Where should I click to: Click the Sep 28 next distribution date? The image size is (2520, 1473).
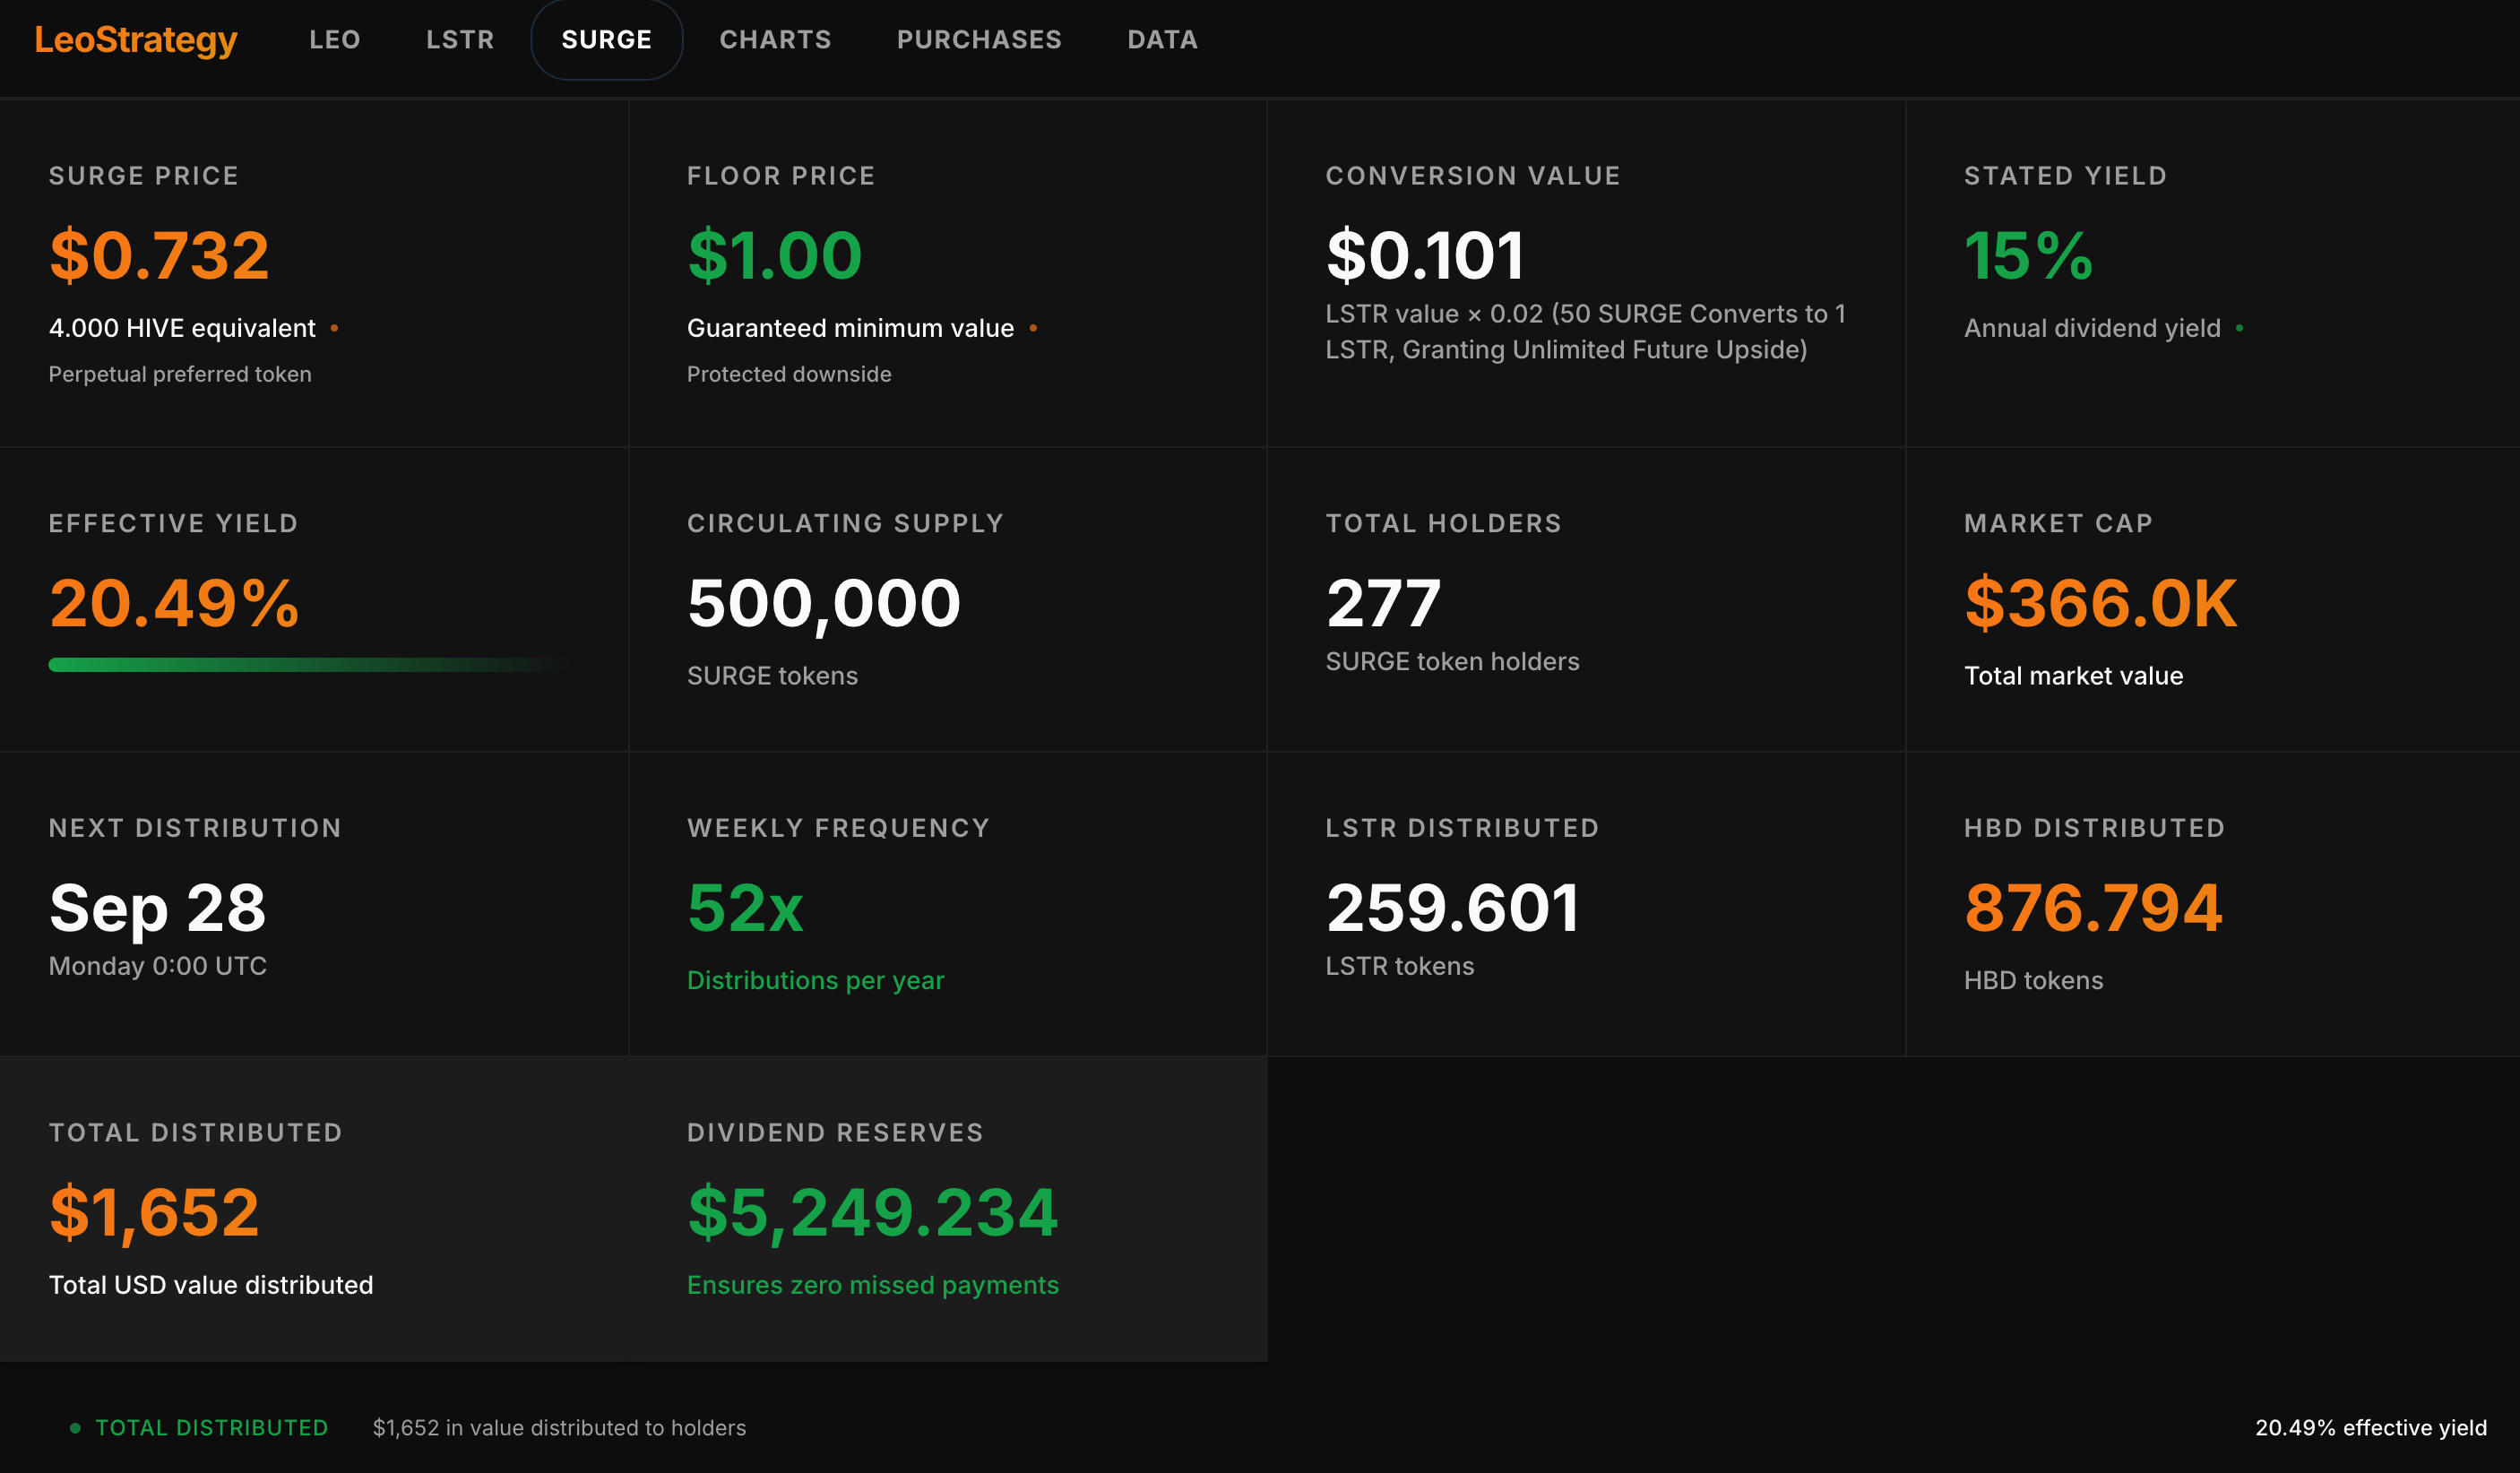[x=158, y=908]
